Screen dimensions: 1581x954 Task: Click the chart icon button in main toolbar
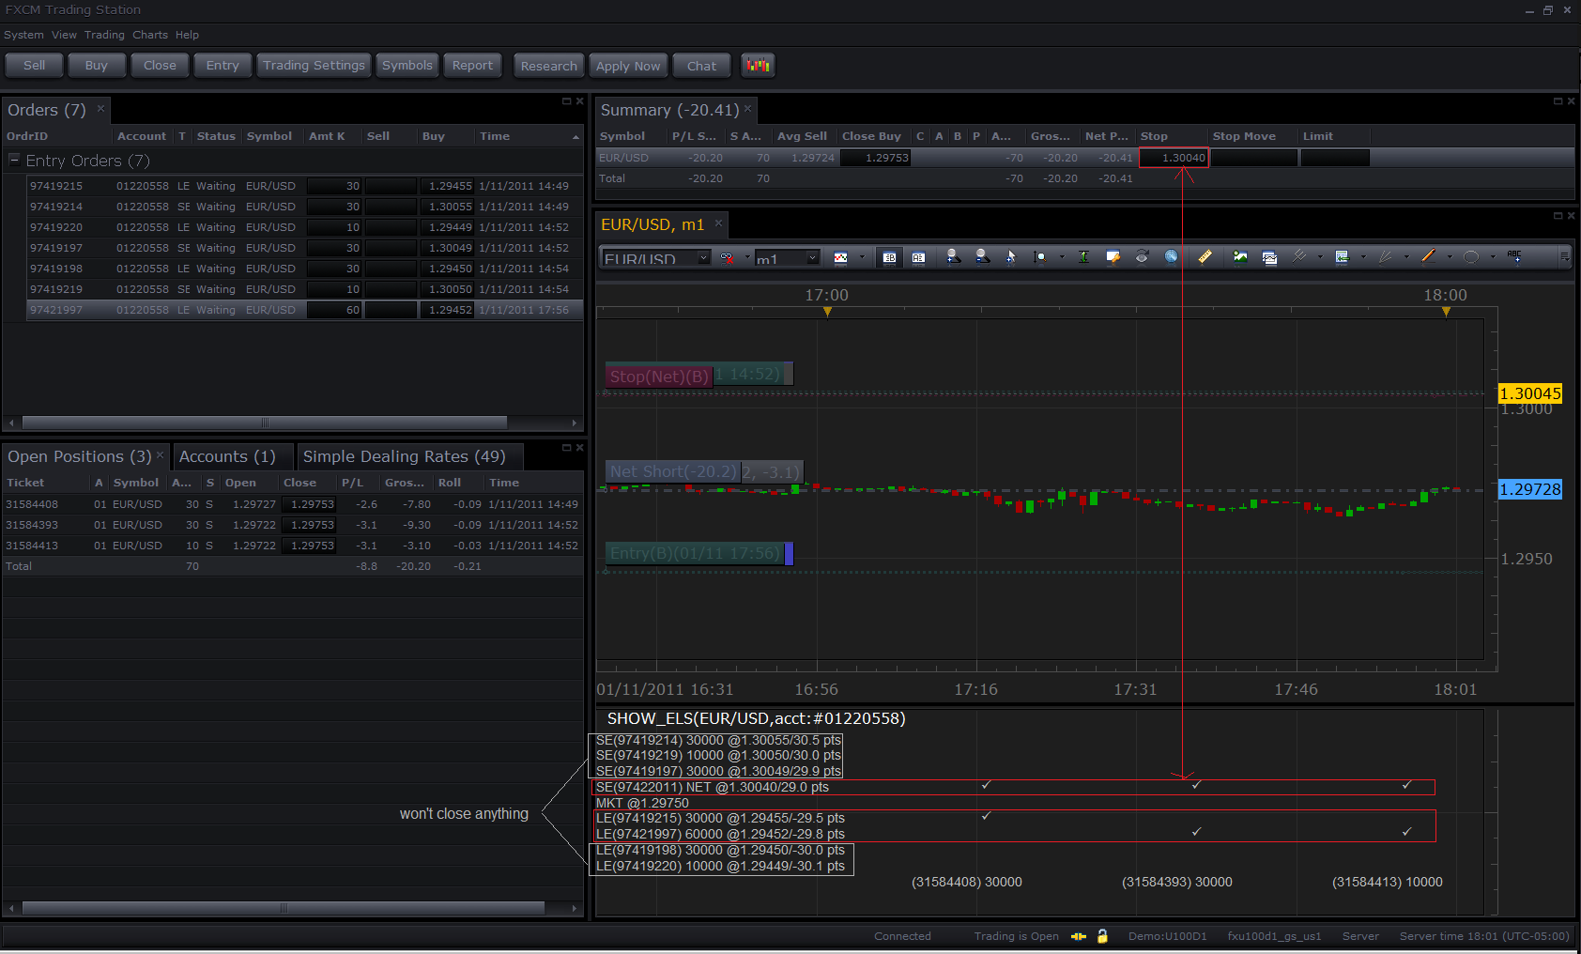click(x=758, y=66)
